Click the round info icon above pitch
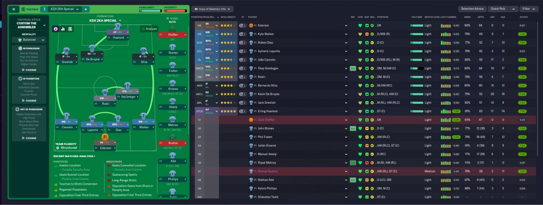This screenshot has width=543, height=205. (x=56, y=29)
